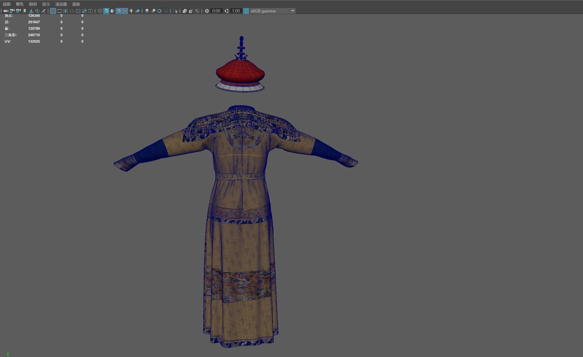Click the gamma reset icon
Viewport: 583px width, 357px height.
pyautogui.click(x=226, y=11)
